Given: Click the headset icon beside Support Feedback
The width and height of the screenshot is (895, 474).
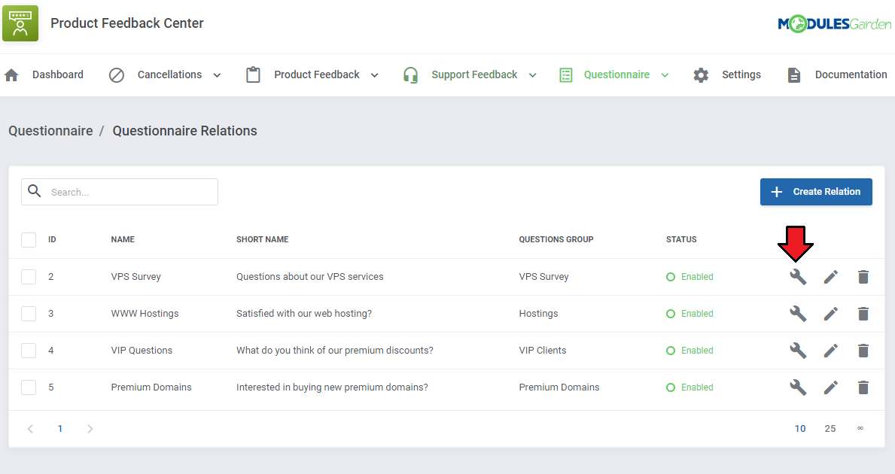Looking at the screenshot, I should pos(410,74).
